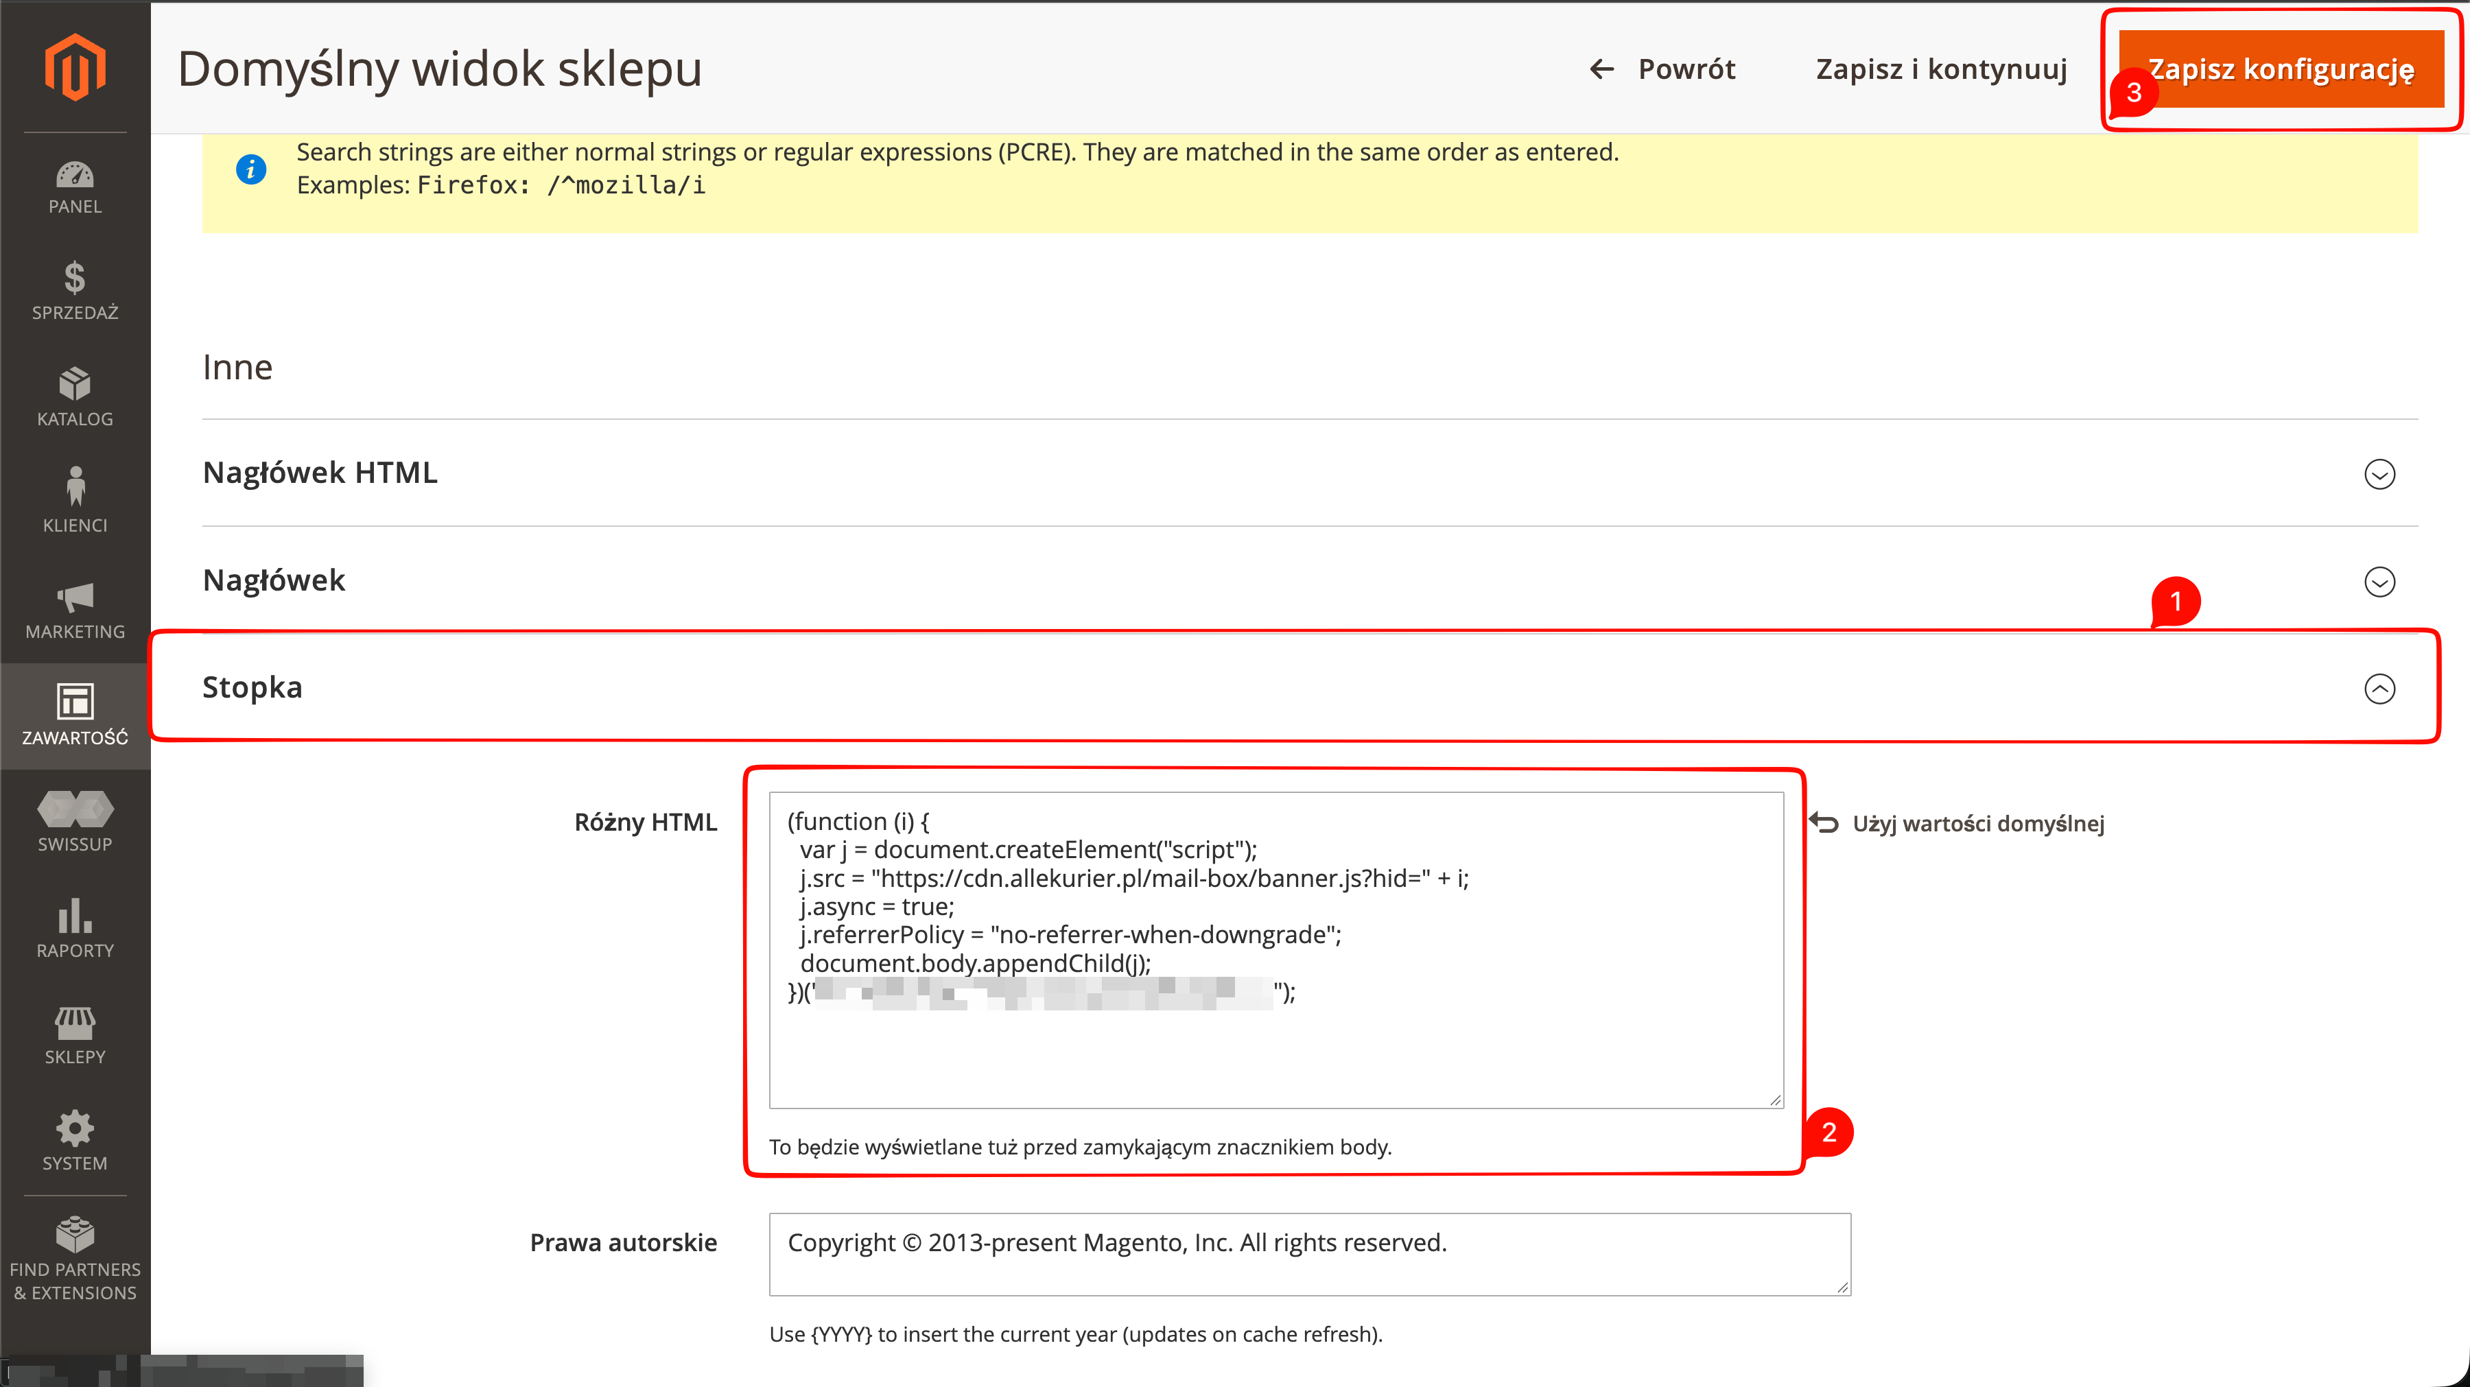Click the Stopka section title
The height and width of the screenshot is (1387, 2470).
252,687
